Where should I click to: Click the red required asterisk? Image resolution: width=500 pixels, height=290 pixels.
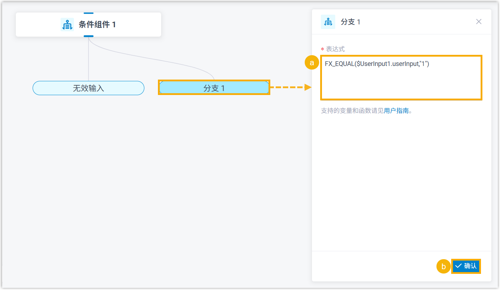point(322,49)
